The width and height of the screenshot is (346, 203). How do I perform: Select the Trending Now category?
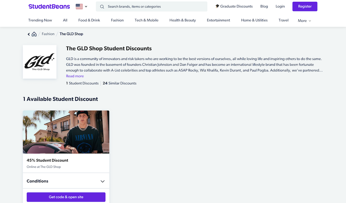tap(40, 20)
